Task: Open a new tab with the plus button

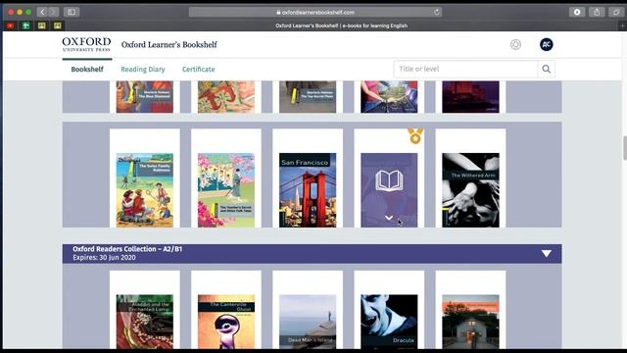Action: (622, 25)
